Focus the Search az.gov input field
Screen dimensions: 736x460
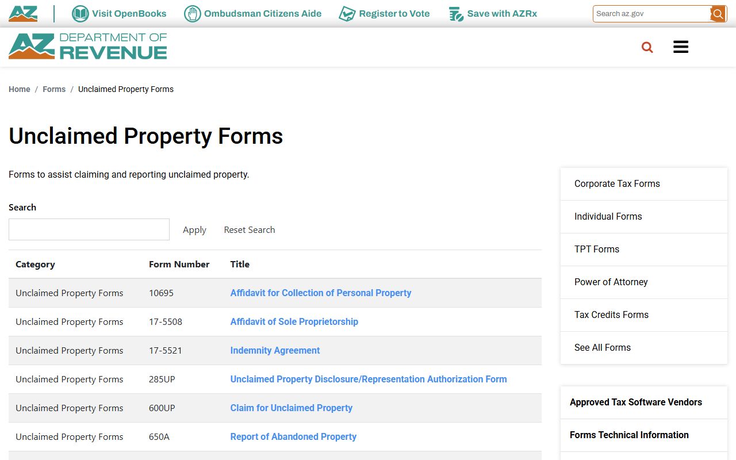pos(651,14)
